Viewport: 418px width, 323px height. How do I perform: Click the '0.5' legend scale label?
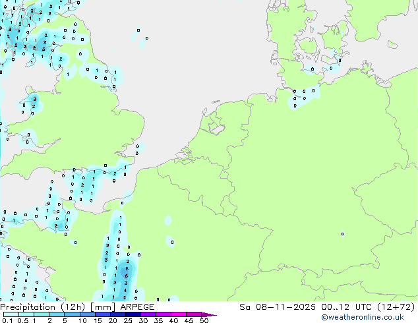pos(23,320)
